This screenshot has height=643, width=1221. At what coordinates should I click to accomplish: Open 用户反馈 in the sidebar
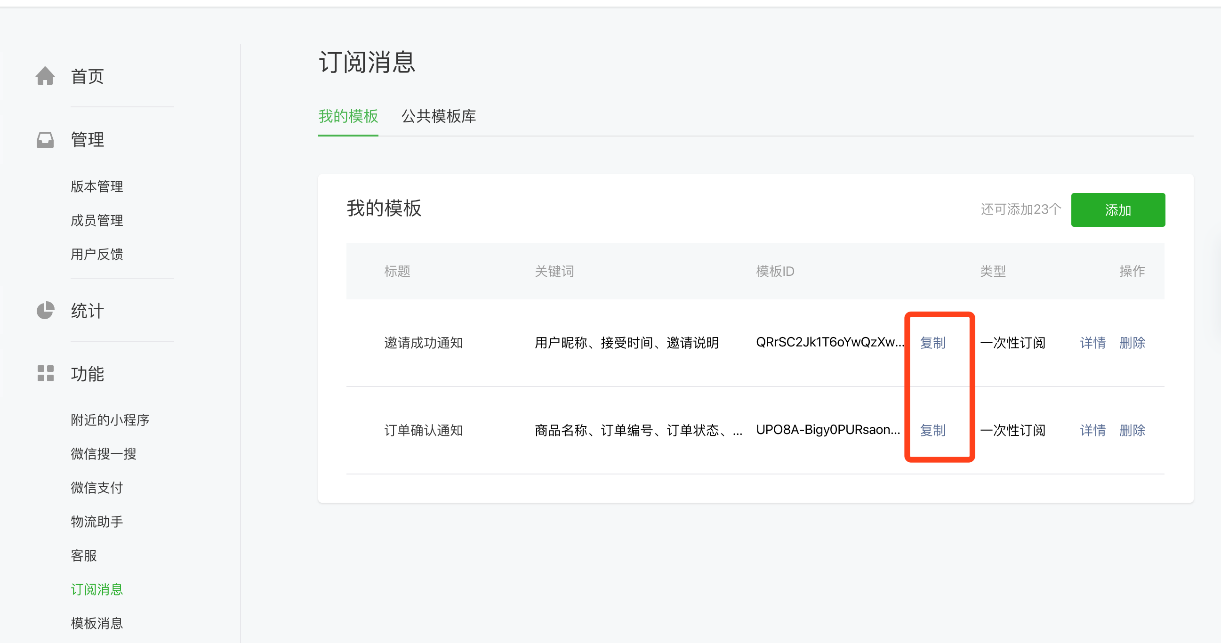click(x=96, y=255)
